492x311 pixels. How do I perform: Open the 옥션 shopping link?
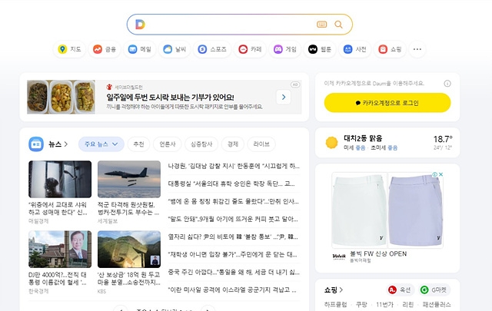(x=400, y=290)
